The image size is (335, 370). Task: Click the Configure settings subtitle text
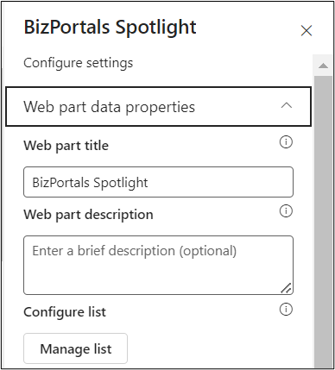pos(79,63)
